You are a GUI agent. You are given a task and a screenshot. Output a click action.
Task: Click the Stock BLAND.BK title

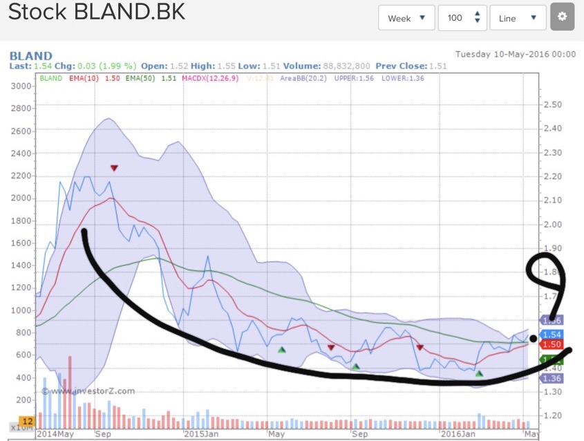coord(97,12)
